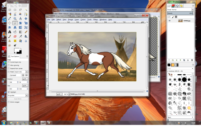Open the zoom percentage dropdown in status bar
The width and height of the screenshot is (201, 126).
(69, 94)
